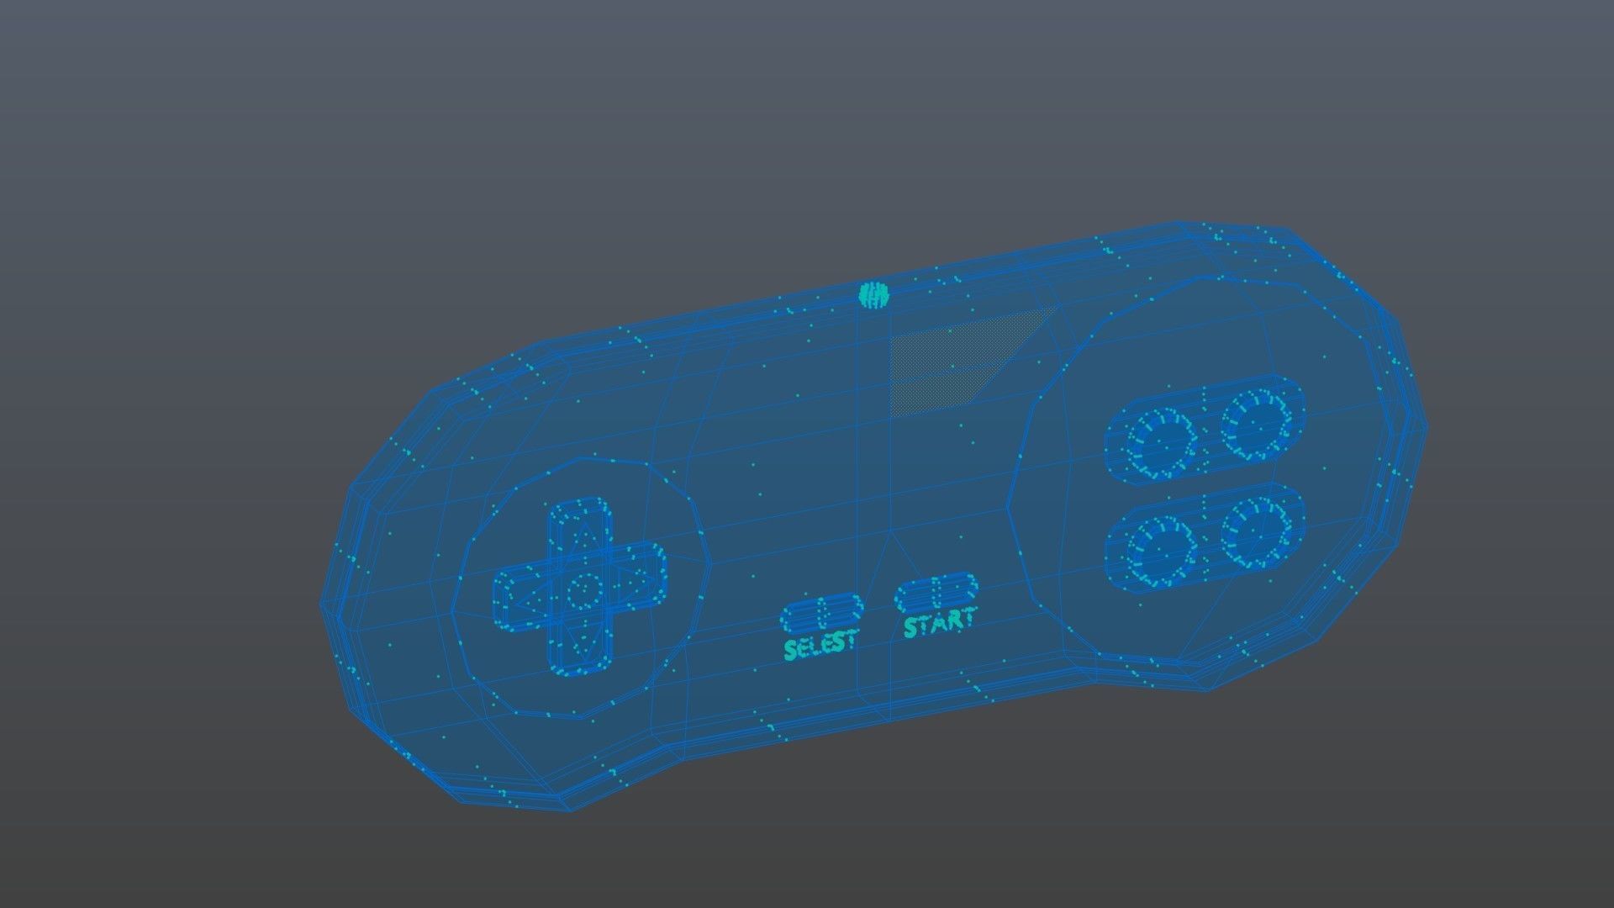
Task: Click the START text label on the controller
Action: tap(941, 622)
